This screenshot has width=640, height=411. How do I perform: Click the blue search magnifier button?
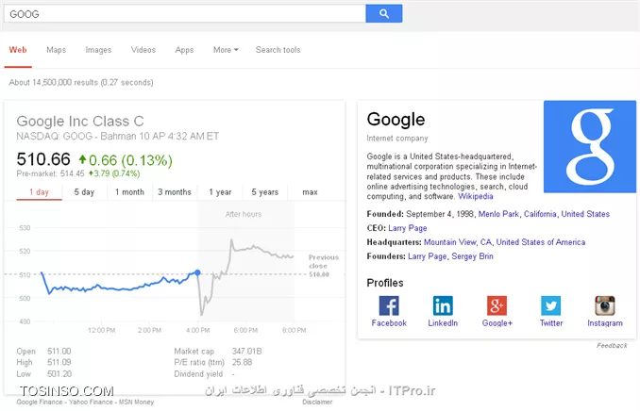pos(383,13)
